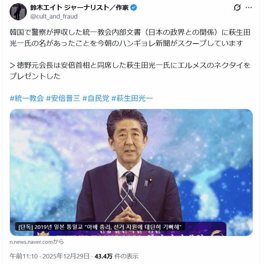This screenshot has width=265, height=264.
Task: Open hashtag #安倍晋三
Action: click(x=63, y=98)
